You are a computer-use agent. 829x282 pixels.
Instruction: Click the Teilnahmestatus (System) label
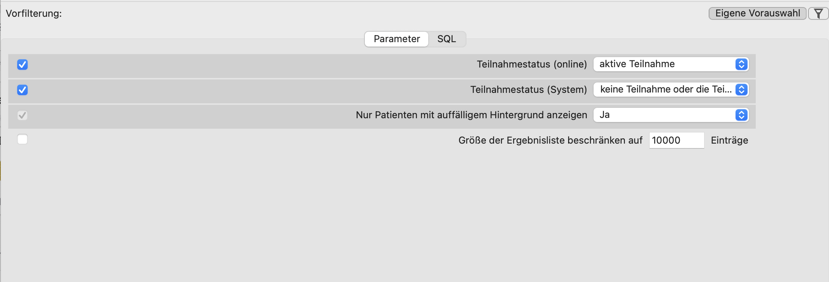coord(528,90)
